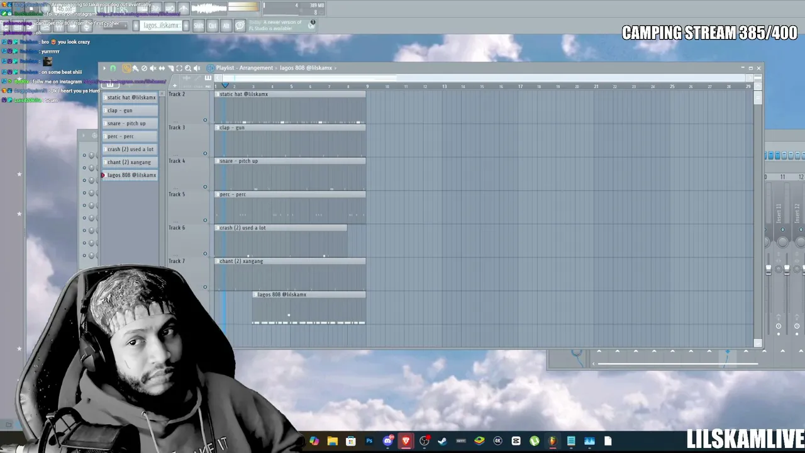Open Photoshop from the taskbar
Viewport: 805px width, 453px height.
[x=369, y=441]
